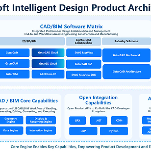
Task: Click the Data Engine box
Action: [x=12, y=130]
